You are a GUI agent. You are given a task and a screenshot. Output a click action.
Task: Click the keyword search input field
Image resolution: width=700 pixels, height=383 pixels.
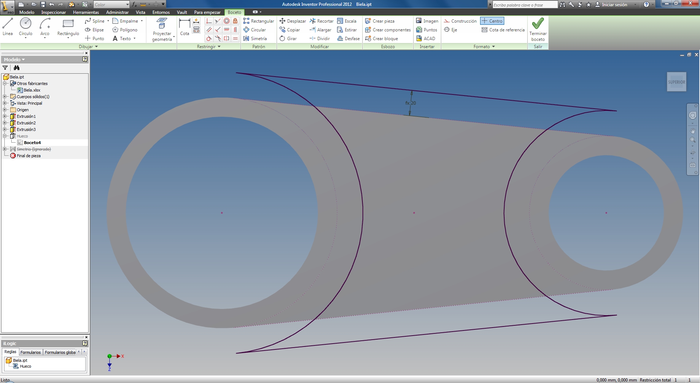click(x=525, y=5)
